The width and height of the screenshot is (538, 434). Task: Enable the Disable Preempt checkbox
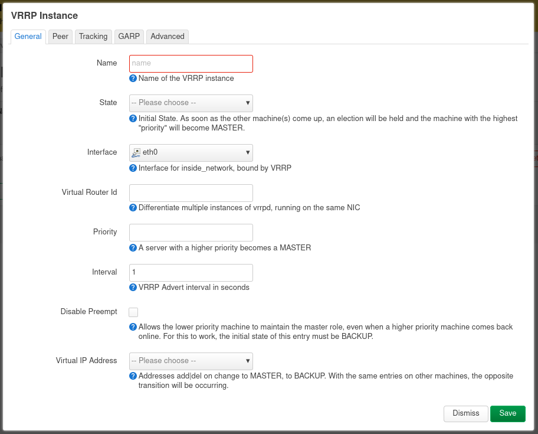pyautogui.click(x=133, y=312)
